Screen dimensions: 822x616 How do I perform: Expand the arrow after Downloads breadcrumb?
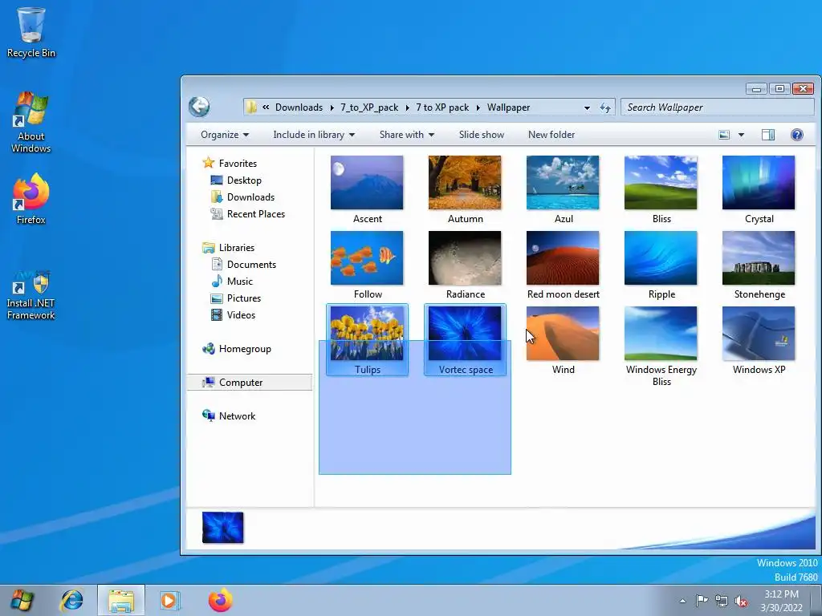tap(332, 107)
